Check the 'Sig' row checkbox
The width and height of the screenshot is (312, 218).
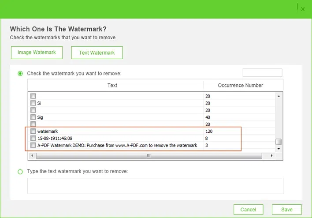(x=33, y=117)
